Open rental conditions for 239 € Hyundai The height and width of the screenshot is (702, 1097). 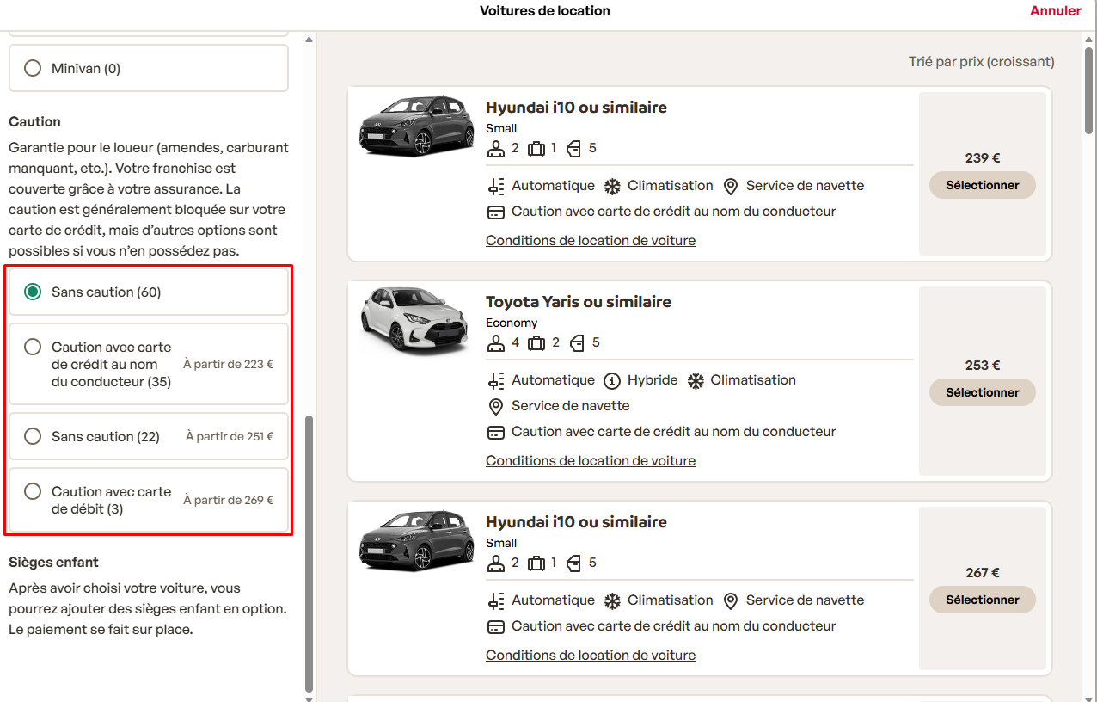[x=591, y=241]
